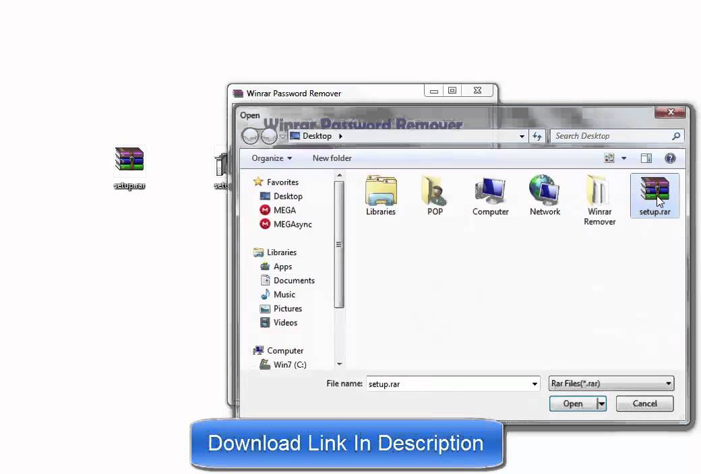Screen dimensions: 701x474
Task: Click the forward navigation arrow
Action: (269, 136)
